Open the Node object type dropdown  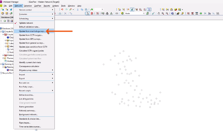click(144, 14)
